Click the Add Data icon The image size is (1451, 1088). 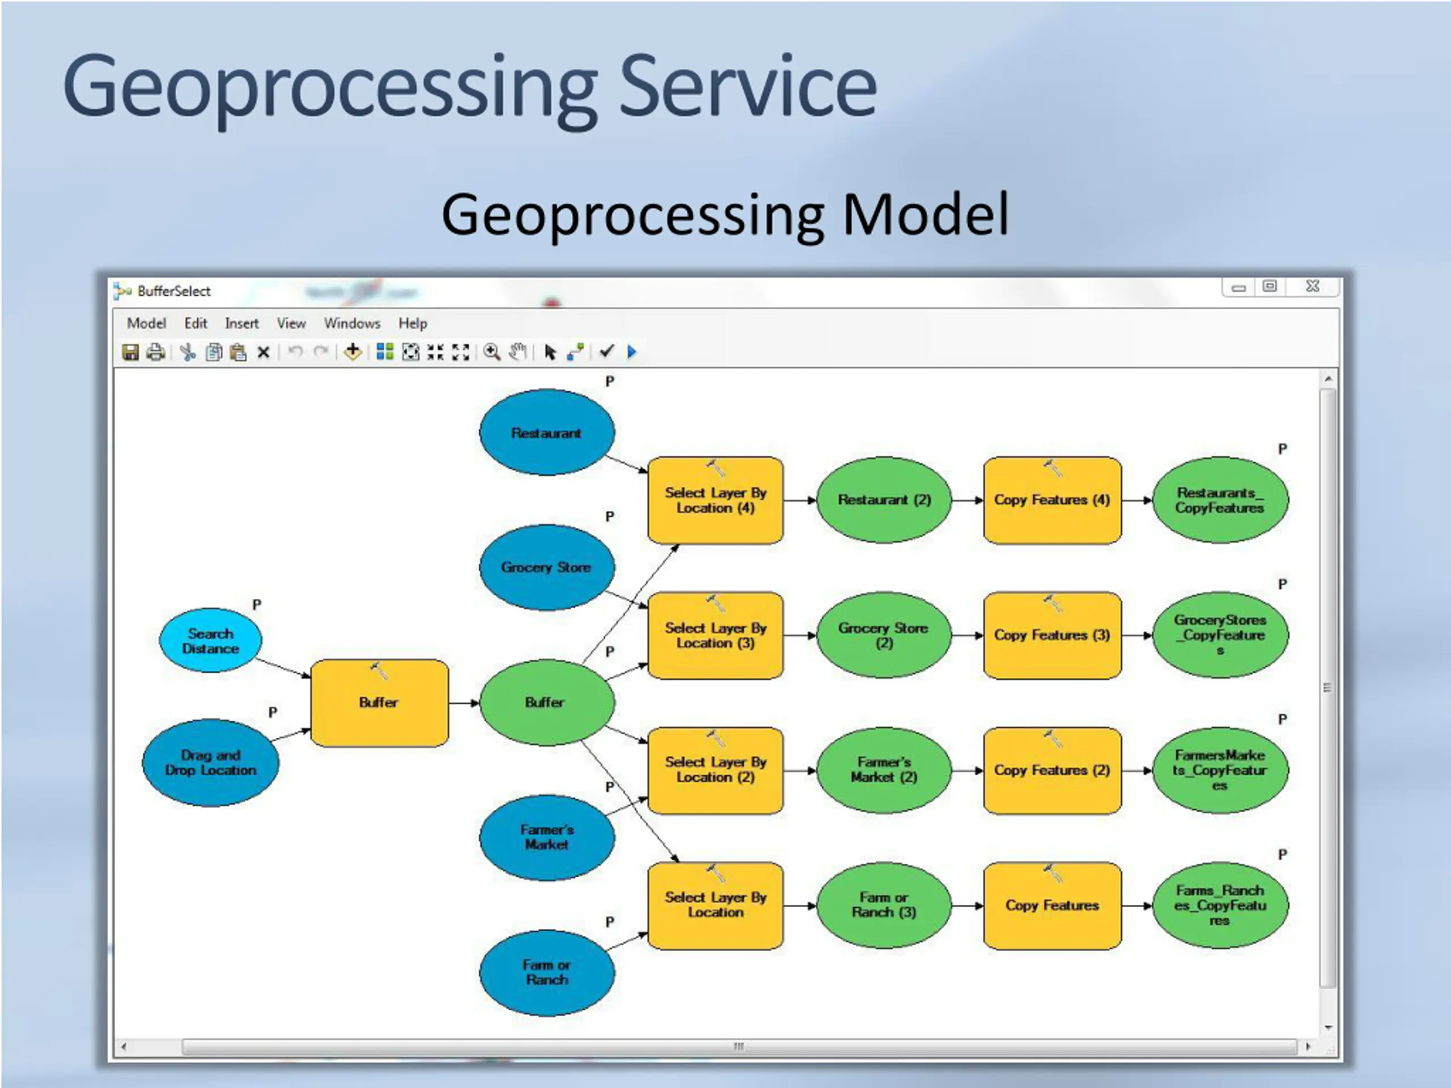point(353,352)
